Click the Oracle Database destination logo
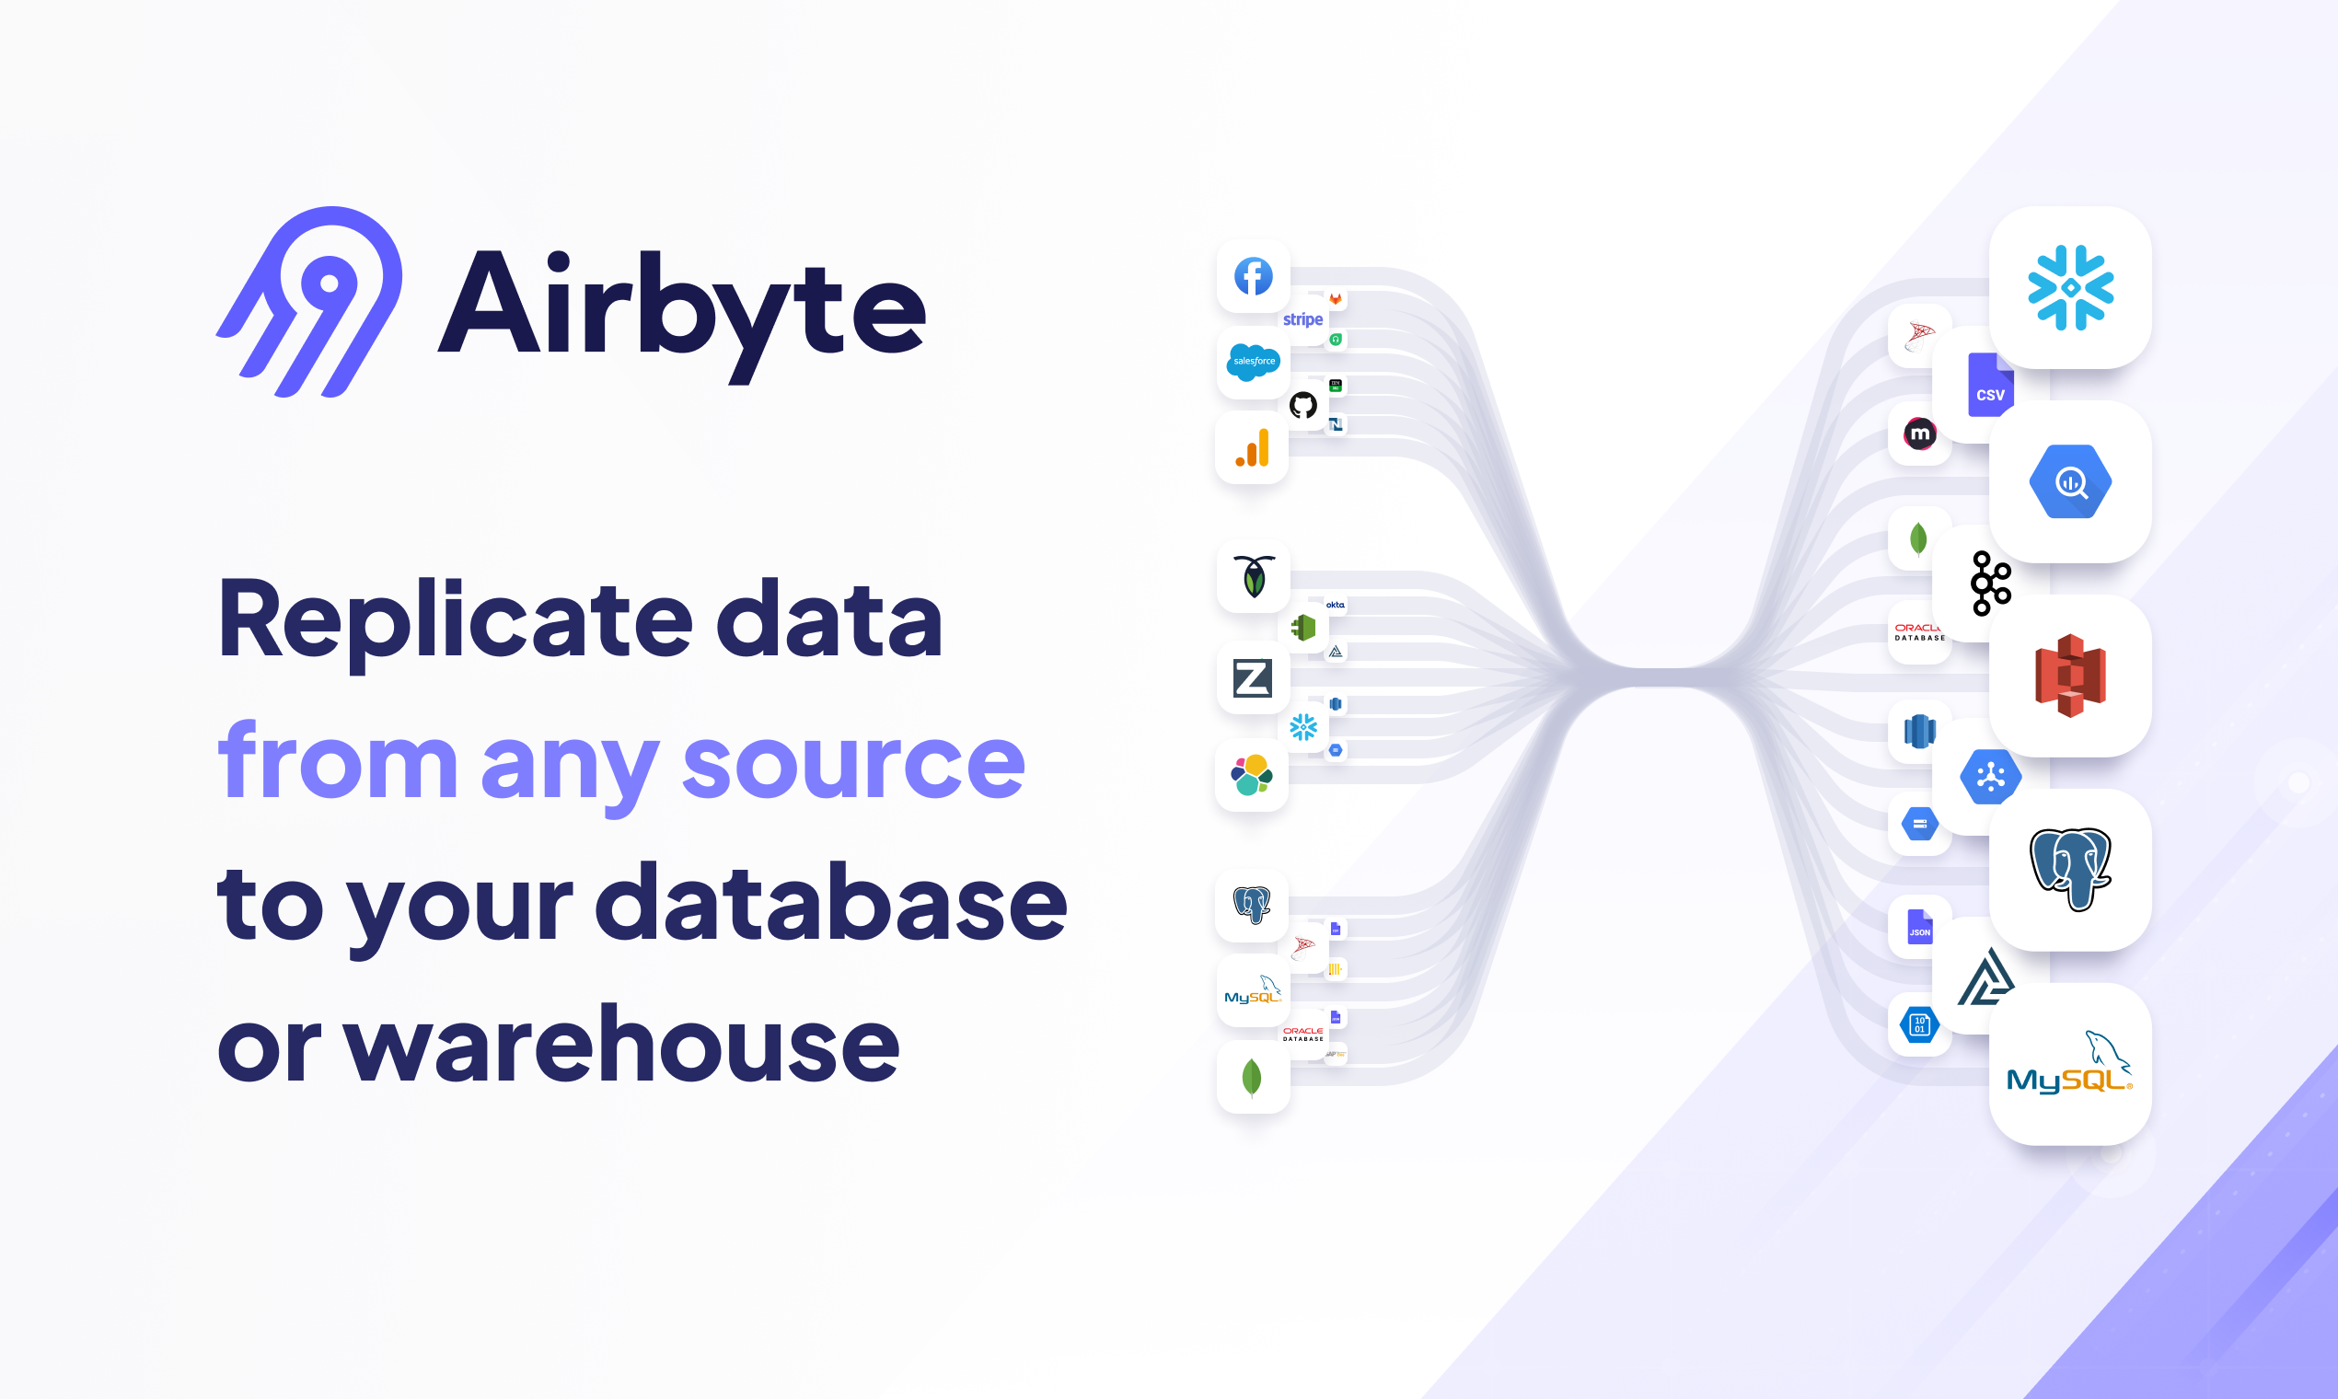The width and height of the screenshot is (2338, 1399). click(1918, 631)
